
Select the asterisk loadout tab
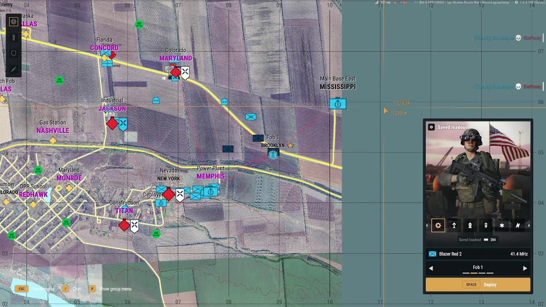[x=502, y=226]
